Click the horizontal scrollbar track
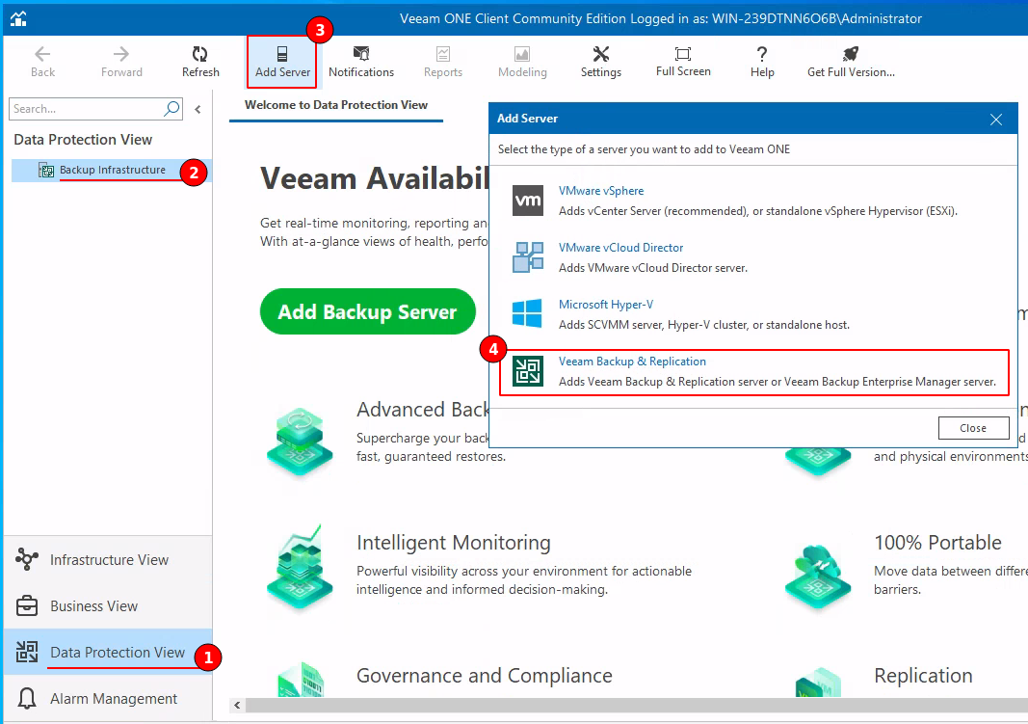Image resolution: width=1028 pixels, height=724 pixels. tap(636, 706)
